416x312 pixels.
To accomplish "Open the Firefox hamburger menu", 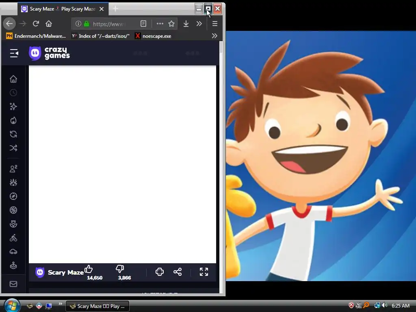I will (x=215, y=24).
